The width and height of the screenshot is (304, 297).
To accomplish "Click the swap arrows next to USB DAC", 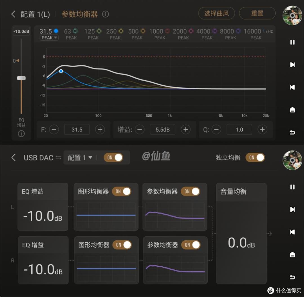I will (58, 158).
